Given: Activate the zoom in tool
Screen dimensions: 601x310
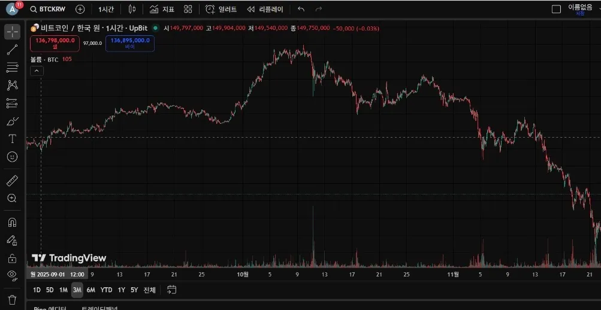Looking at the screenshot, I should click(x=12, y=198).
